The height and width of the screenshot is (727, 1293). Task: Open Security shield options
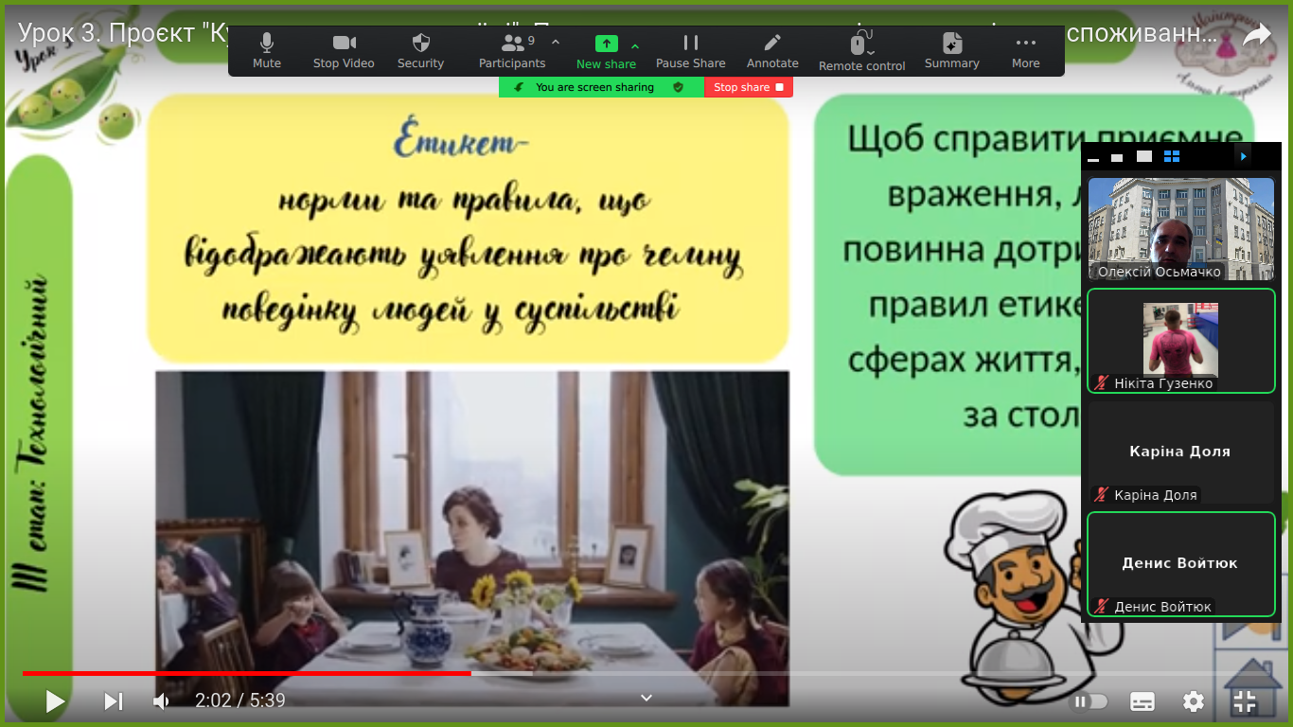click(x=420, y=44)
